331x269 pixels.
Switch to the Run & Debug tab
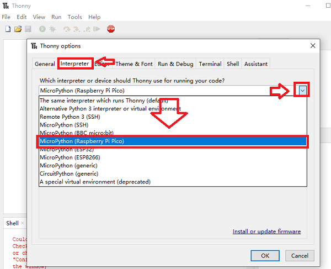click(x=175, y=64)
